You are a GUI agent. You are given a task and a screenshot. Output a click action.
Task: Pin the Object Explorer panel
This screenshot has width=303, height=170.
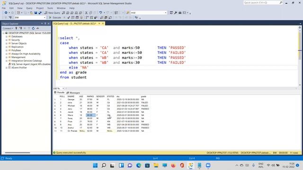[x=45, y=24]
